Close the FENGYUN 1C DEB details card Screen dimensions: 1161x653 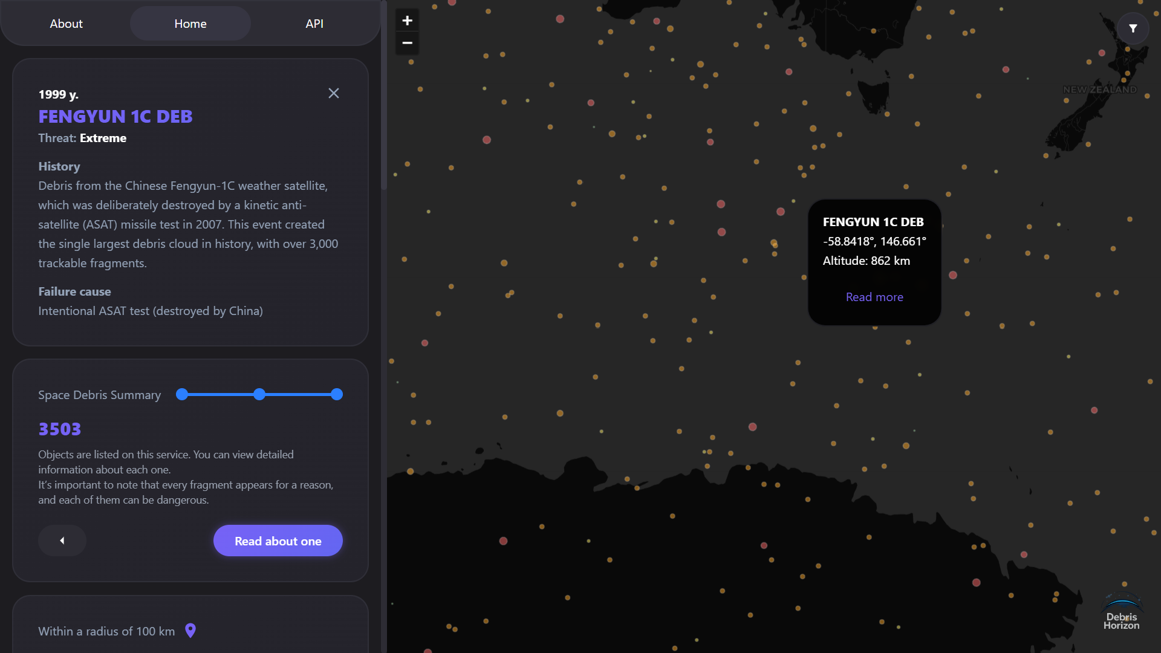point(333,93)
